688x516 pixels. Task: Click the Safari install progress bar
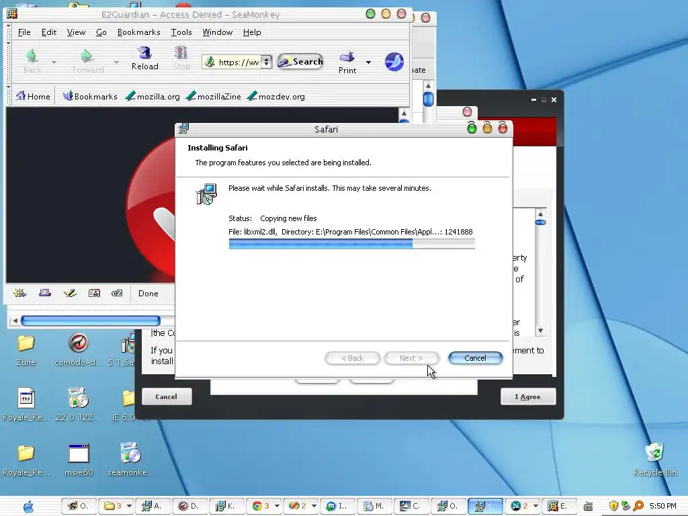click(x=351, y=244)
